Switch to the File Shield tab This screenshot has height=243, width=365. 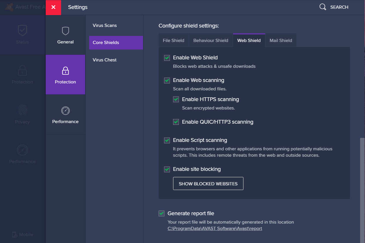(x=173, y=41)
